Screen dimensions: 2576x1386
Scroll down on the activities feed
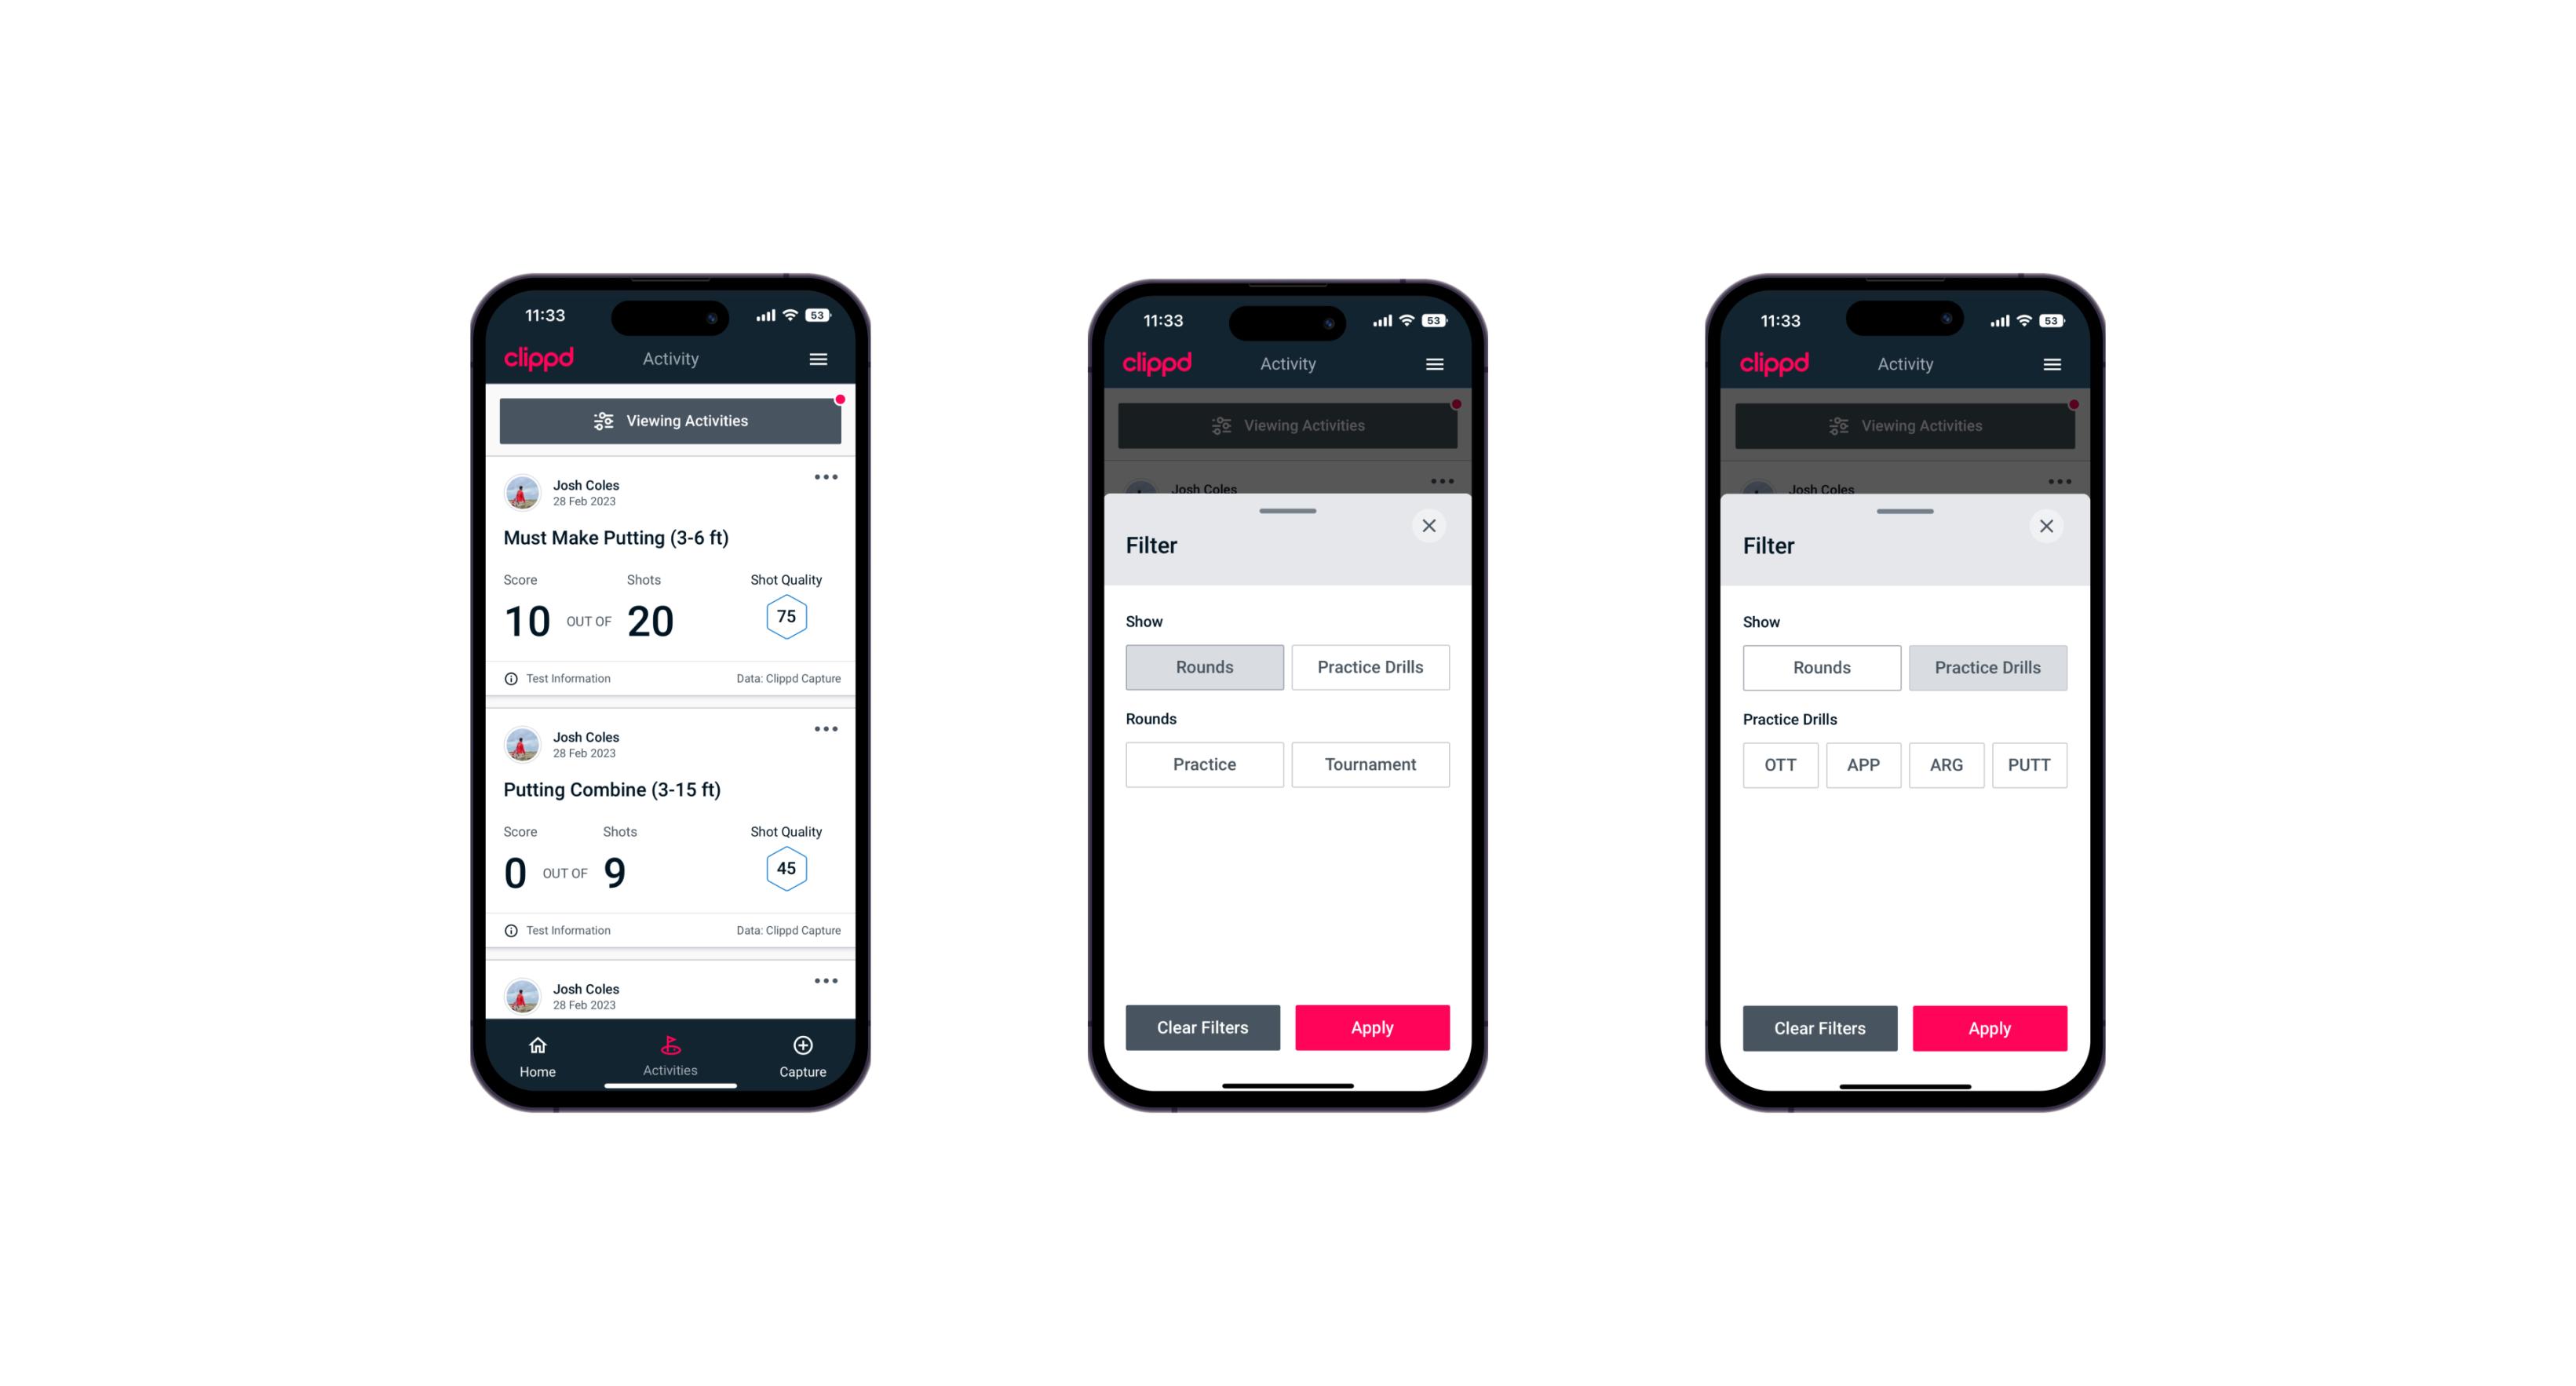(671, 768)
